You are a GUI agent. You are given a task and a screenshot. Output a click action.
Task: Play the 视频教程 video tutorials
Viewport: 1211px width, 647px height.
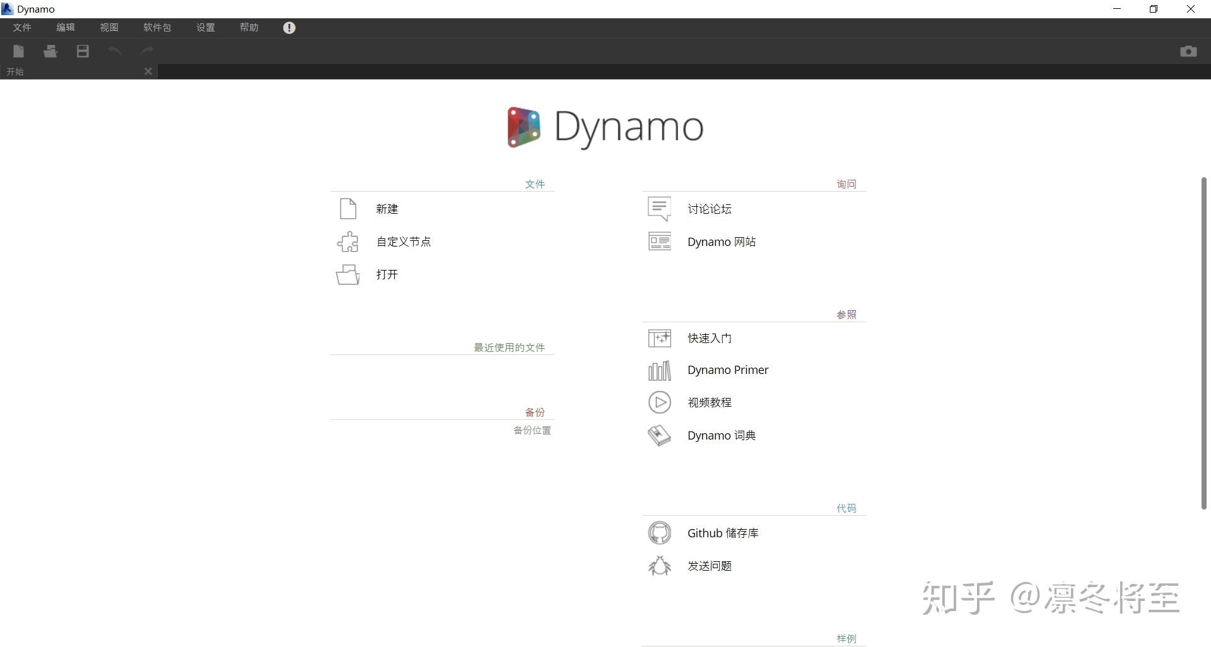tap(709, 402)
